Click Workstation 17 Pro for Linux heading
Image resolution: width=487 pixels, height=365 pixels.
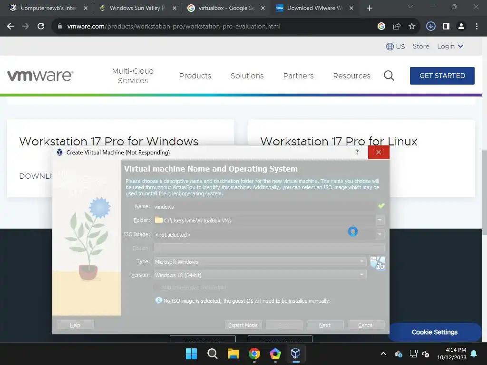339,141
